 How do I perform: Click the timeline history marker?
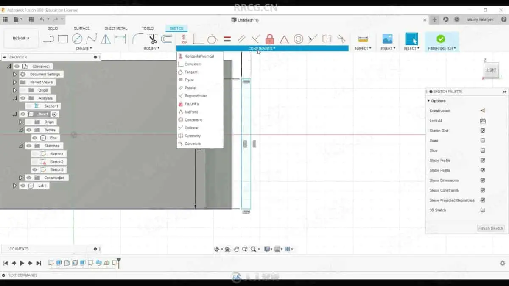[119, 263]
